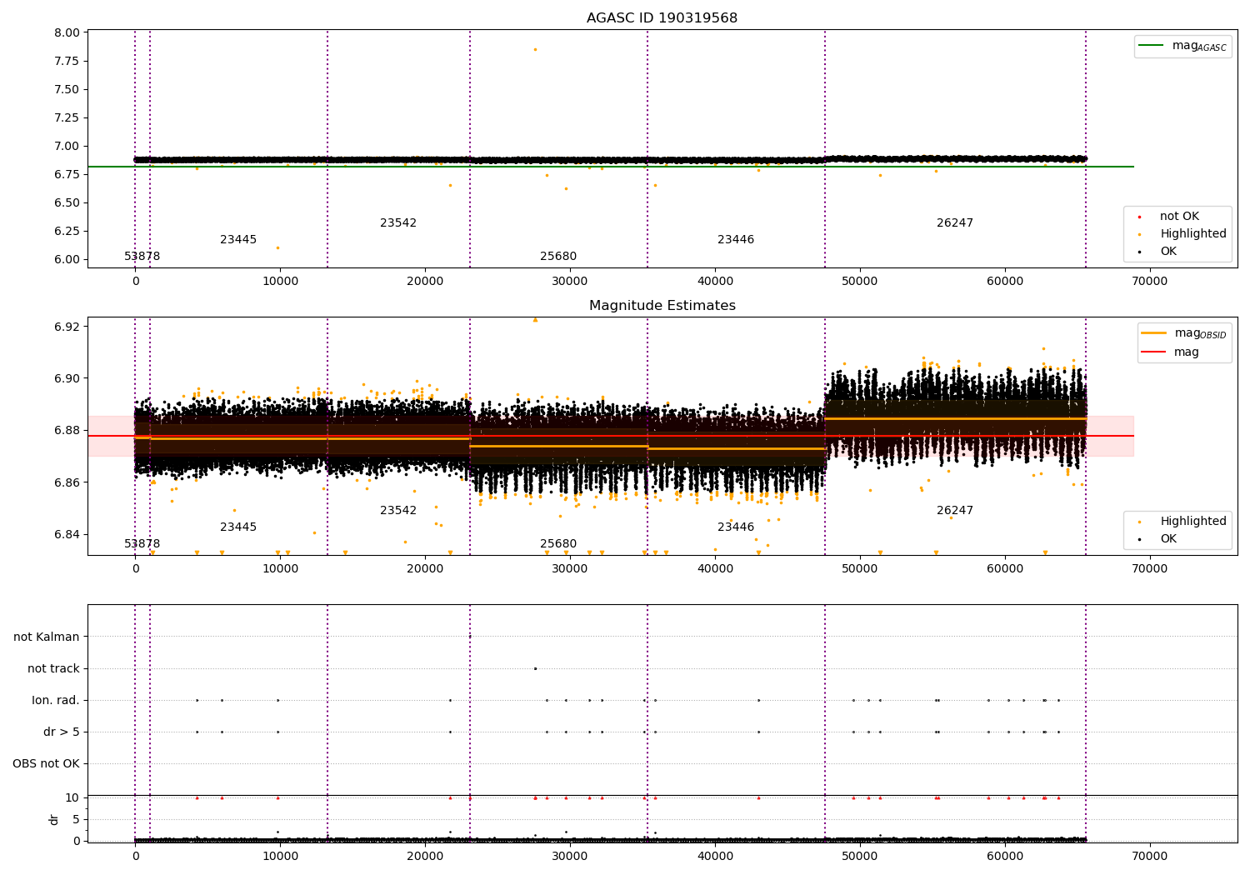The width and height of the screenshot is (1250, 875).
Task: Click OBSID label 26247 in top plot
Action: tap(955, 223)
